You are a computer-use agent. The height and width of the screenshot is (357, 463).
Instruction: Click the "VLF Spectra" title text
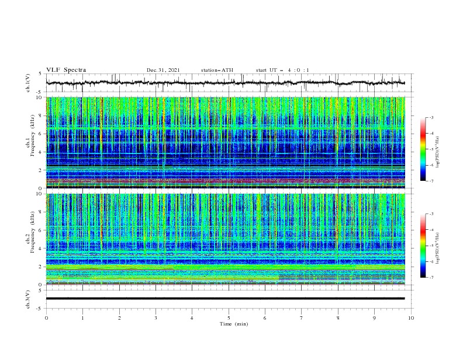[x=66, y=70]
